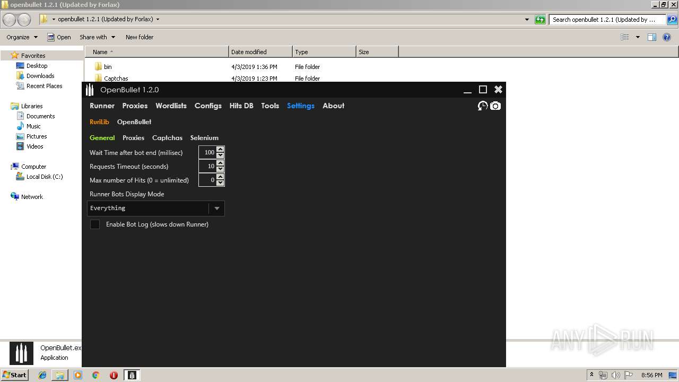Select the RuriLib settings section
This screenshot has height=382, width=679.
[x=99, y=121]
